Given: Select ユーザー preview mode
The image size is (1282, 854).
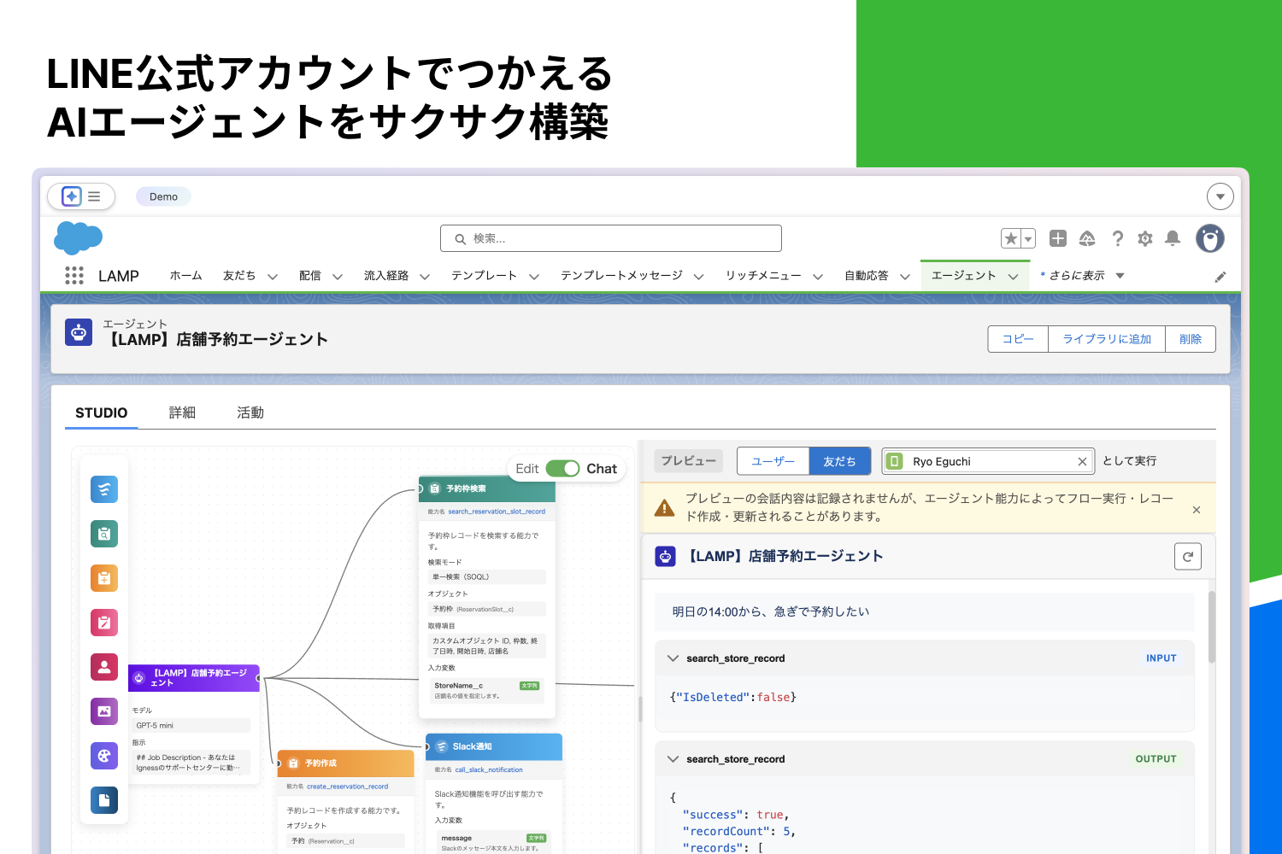Looking at the screenshot, I should pyautogui.click(x=773, y=461).
